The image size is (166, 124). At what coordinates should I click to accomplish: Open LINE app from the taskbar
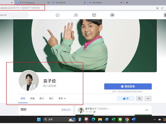click(120, 119)
